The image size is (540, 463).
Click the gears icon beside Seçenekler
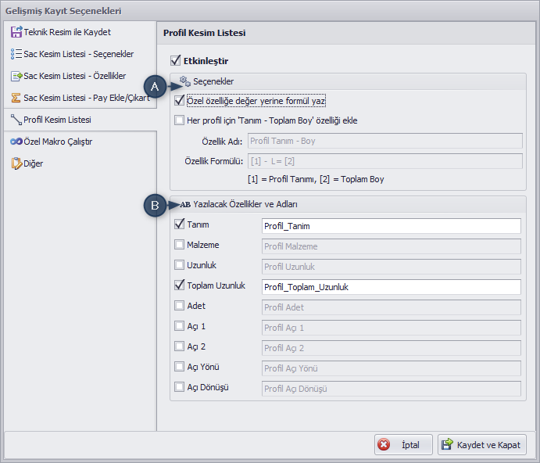tap(185, 81)
